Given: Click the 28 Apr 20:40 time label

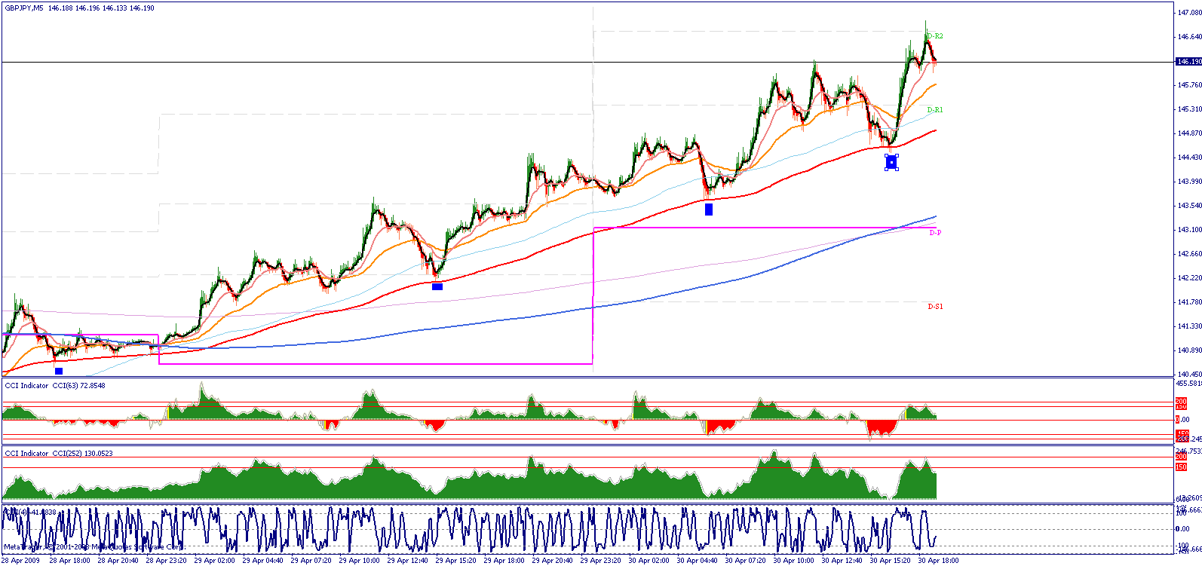Looking at the screenshot, I should 118,561.
